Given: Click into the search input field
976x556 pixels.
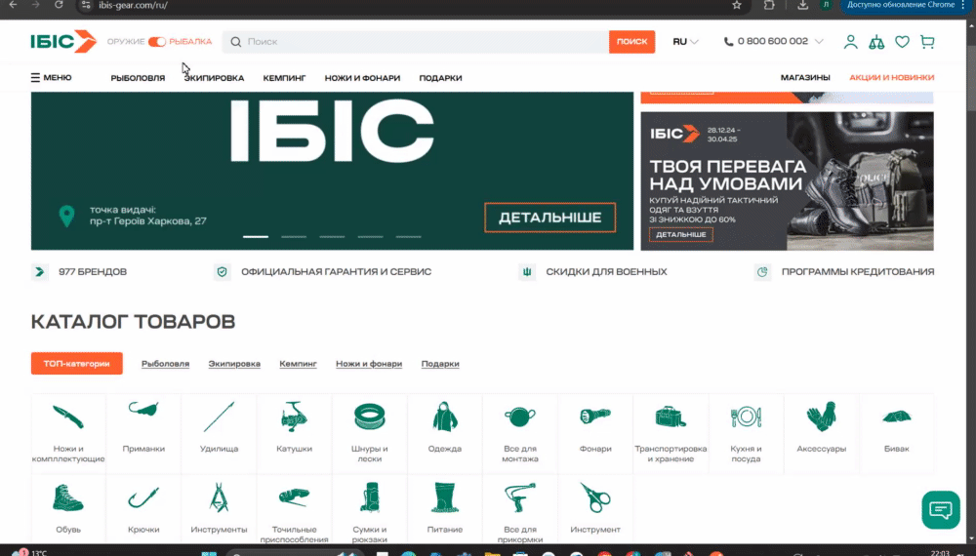Looking at the screenshot, I should (x=420, y=42).
